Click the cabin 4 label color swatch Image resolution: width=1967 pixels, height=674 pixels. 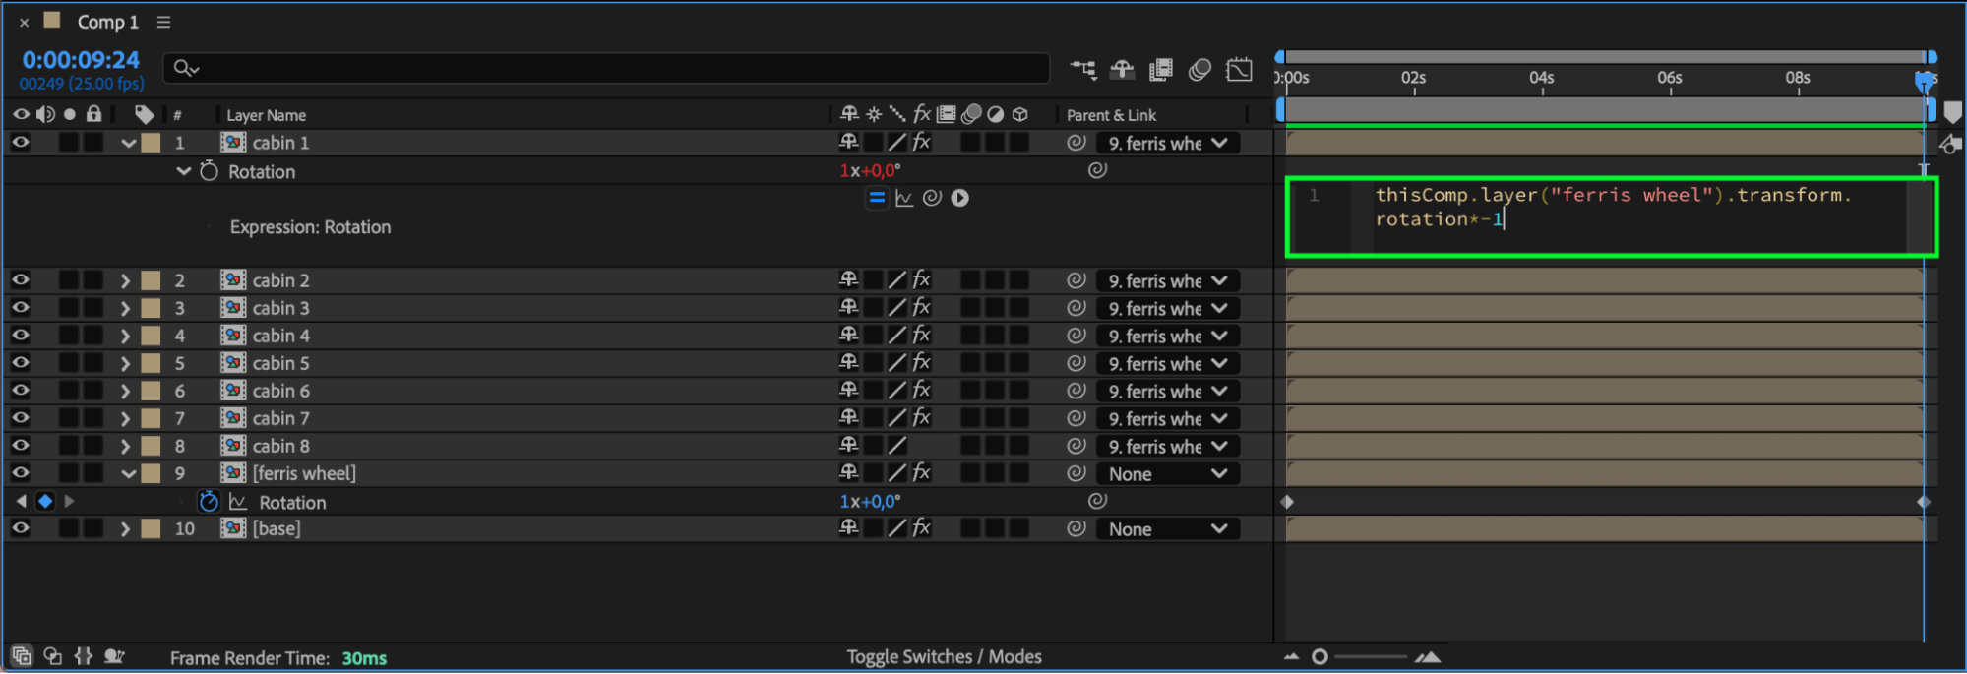coord(151,336)
